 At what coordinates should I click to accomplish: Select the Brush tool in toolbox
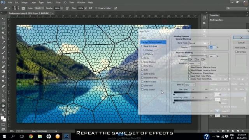[3, 52]
